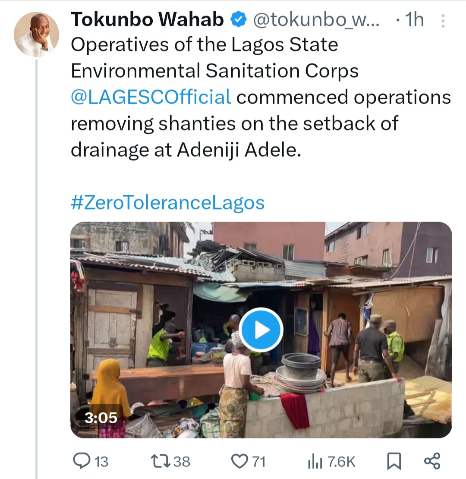Image resolution: width=466 pixels, height=479 pixels.
Task: Open the @LAGESCOfficial mention
Action: click(151, 97)
